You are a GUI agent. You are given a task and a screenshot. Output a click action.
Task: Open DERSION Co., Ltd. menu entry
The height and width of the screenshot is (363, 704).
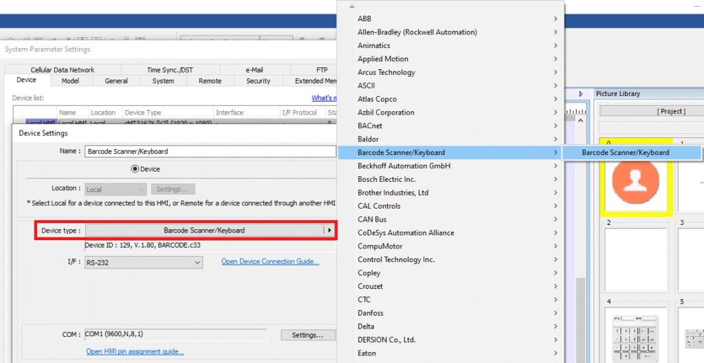click(450, 340)
